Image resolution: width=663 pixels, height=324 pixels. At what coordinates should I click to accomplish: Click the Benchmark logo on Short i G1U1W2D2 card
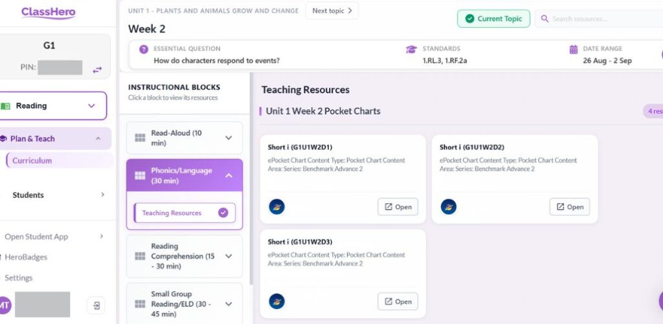(449, 207)
